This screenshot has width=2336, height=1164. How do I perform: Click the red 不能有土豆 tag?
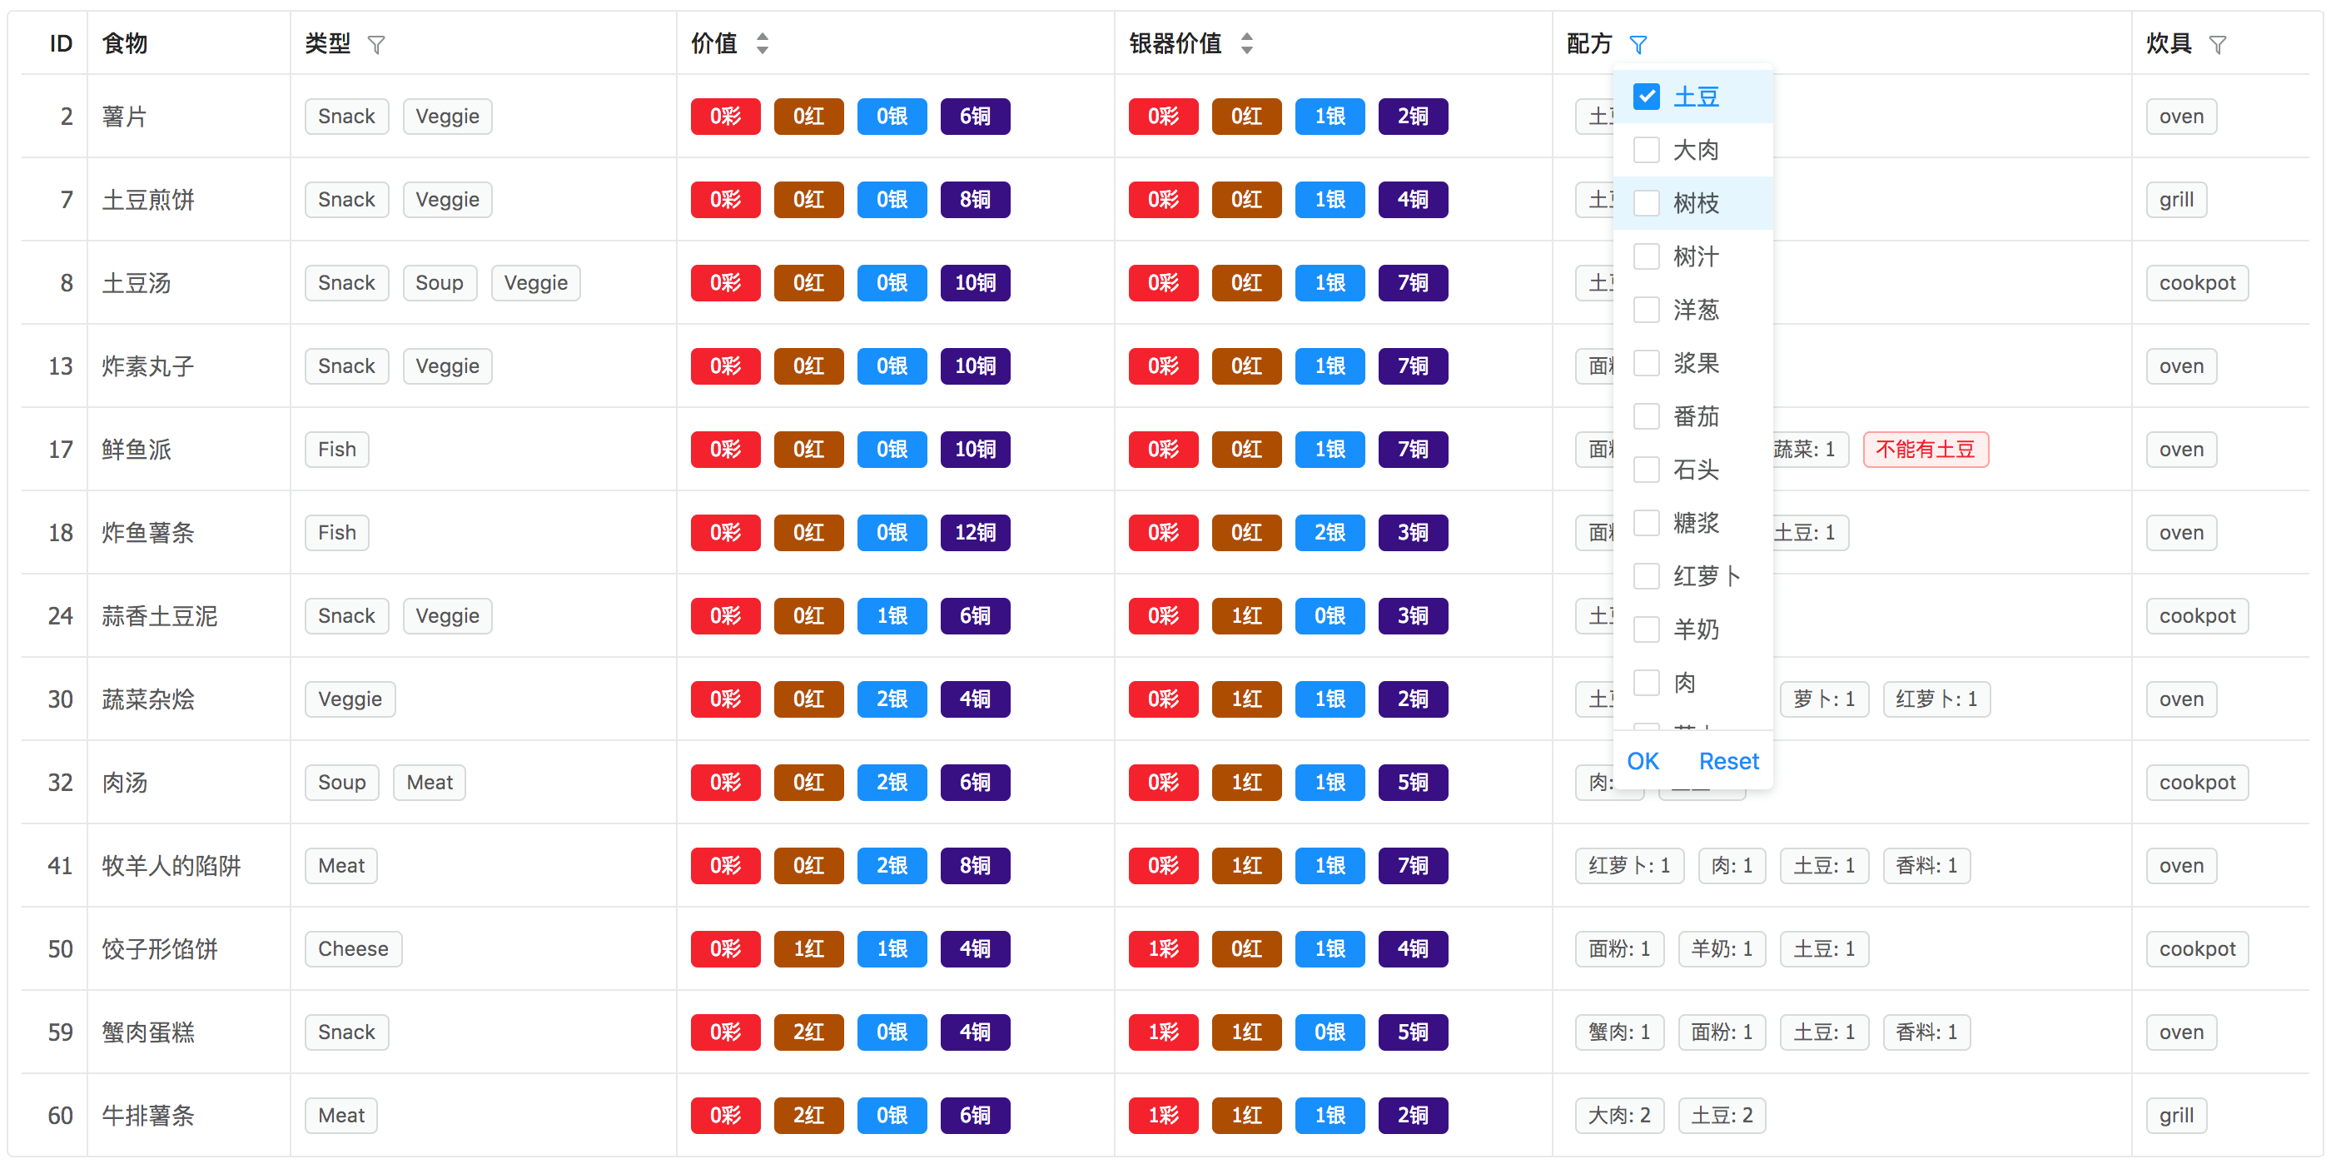pos(1926,449)
